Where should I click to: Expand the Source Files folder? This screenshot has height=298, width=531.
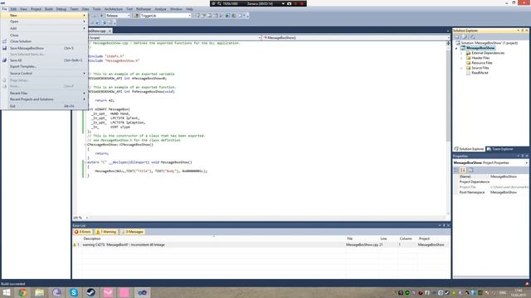click(x=461, y=68)
